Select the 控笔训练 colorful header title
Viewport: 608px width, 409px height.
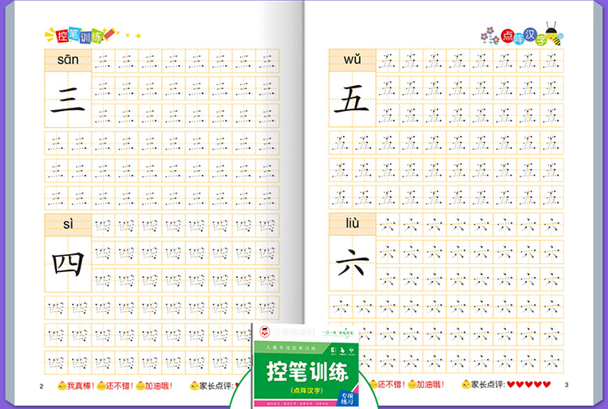pyautogui.click(x=79, y=36)
